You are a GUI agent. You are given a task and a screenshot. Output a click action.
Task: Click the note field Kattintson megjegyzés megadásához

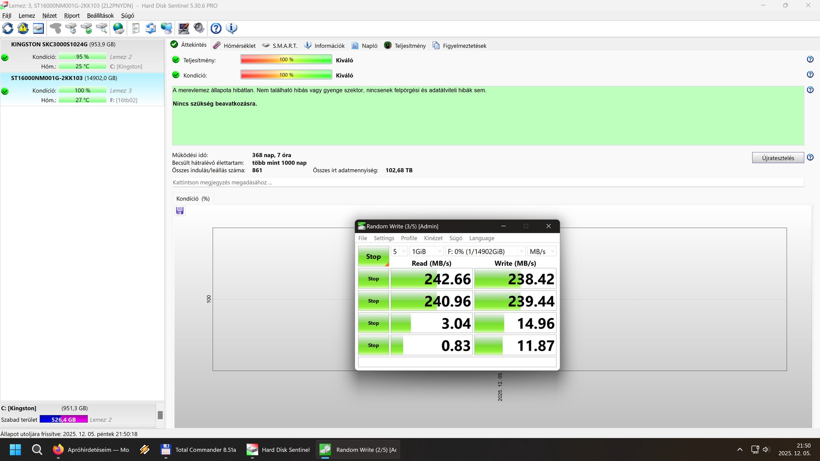[x=487, y=183]
